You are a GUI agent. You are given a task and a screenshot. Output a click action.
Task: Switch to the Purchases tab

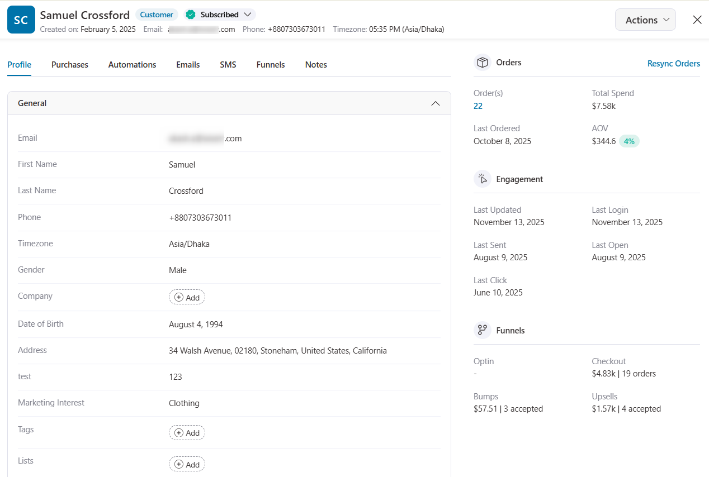(x=69, y=64)
